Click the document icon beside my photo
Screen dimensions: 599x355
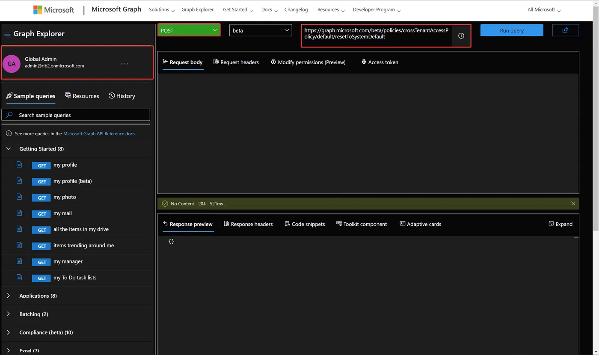(19, 197)
